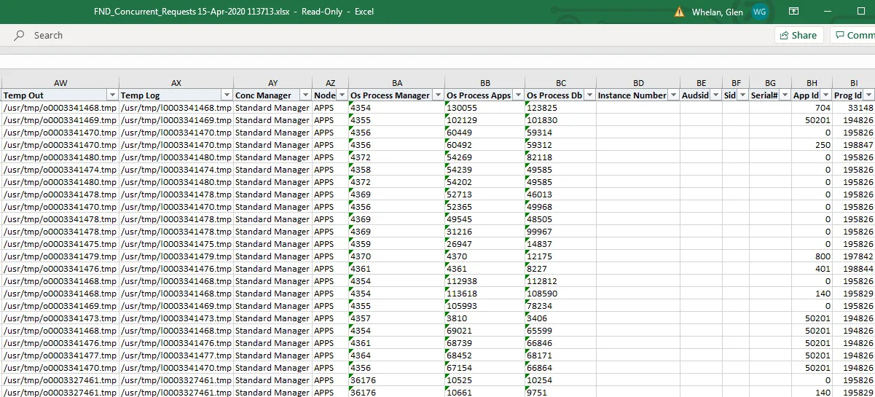Click the Share button

(x=799, y=35)
